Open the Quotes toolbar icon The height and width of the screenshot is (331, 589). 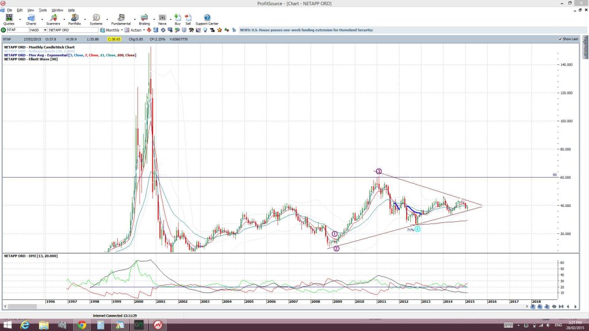click(x=9, y=19)
